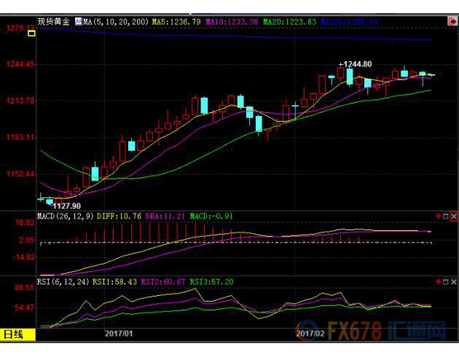Click the 2017/02 date axis label
Image resolution: width=459 pixels, height=357 pixels.
point(310,334)
